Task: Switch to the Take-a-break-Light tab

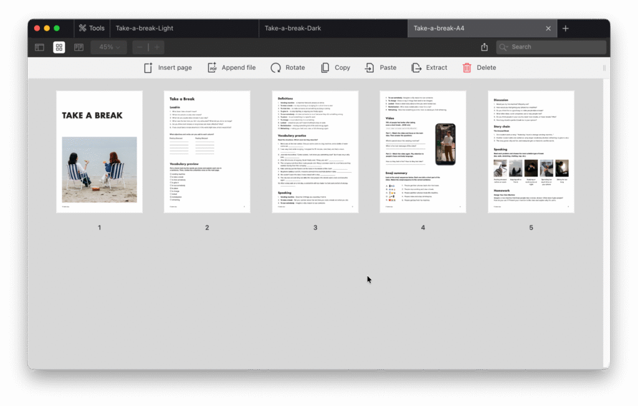Action: [145, 28]
